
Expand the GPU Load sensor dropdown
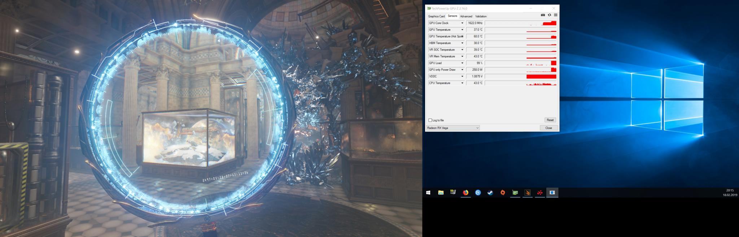click(x=462, y=63)
